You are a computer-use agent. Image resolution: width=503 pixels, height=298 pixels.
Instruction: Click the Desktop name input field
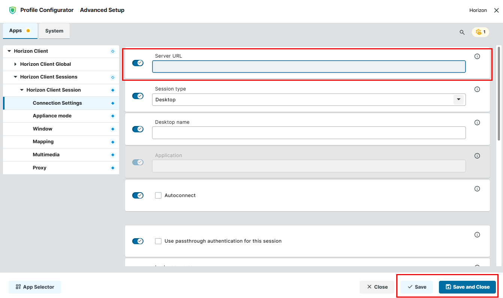click(309, 133)
